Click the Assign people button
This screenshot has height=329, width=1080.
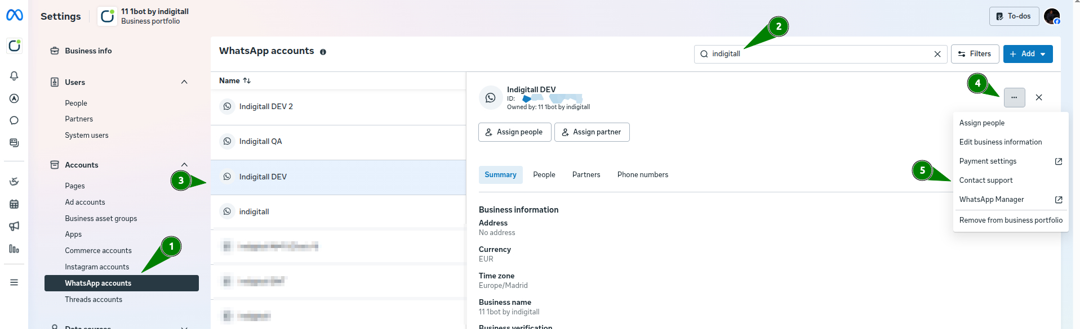coord(515,132)
